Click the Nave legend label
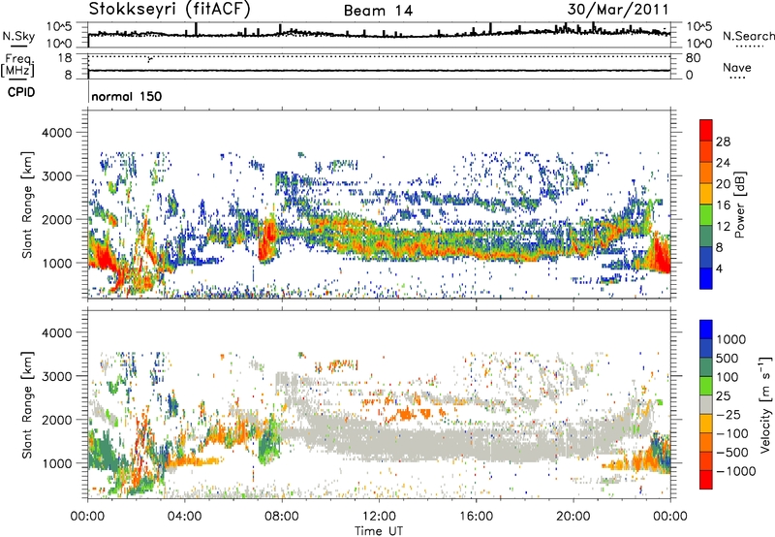 pos(736,68)
